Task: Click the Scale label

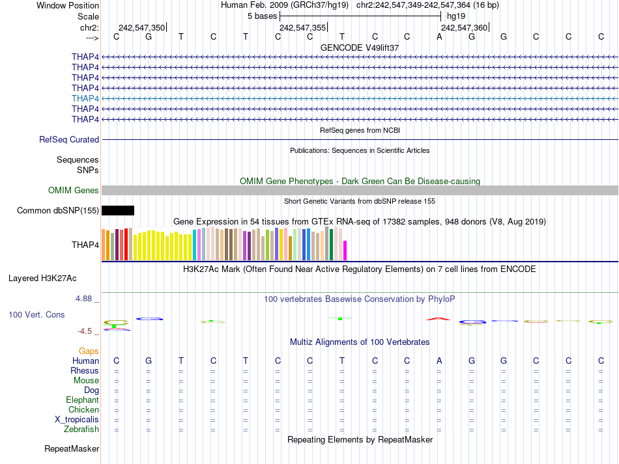Action: [x=89, y=16]
